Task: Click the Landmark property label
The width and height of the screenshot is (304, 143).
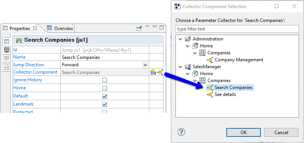Action: [23, 104]
